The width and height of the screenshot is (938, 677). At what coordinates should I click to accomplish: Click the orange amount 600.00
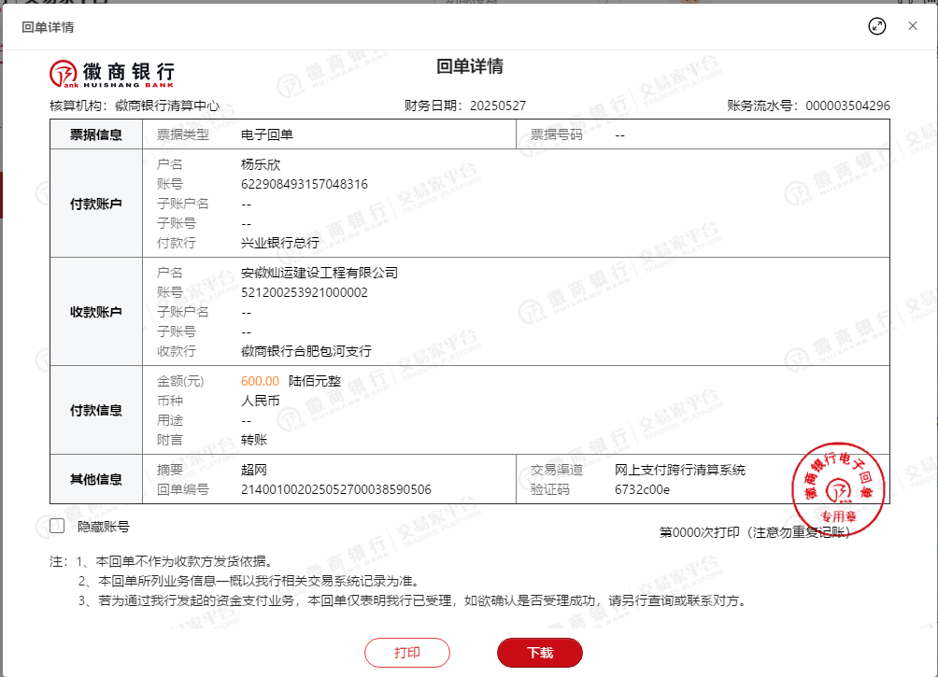coord(260,381)
